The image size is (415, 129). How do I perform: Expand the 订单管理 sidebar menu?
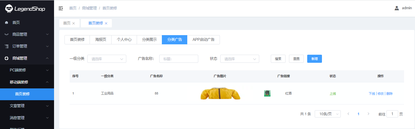[27, 46]
